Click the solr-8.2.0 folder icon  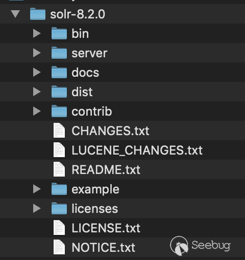click(38, 14)
